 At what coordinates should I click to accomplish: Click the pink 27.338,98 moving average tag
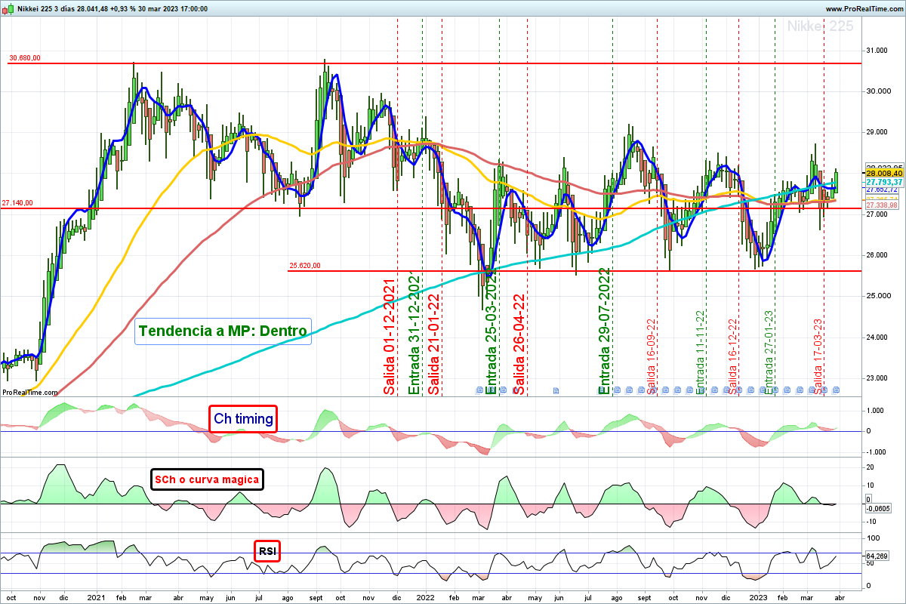pyautogui.click(x=882, y=205)
